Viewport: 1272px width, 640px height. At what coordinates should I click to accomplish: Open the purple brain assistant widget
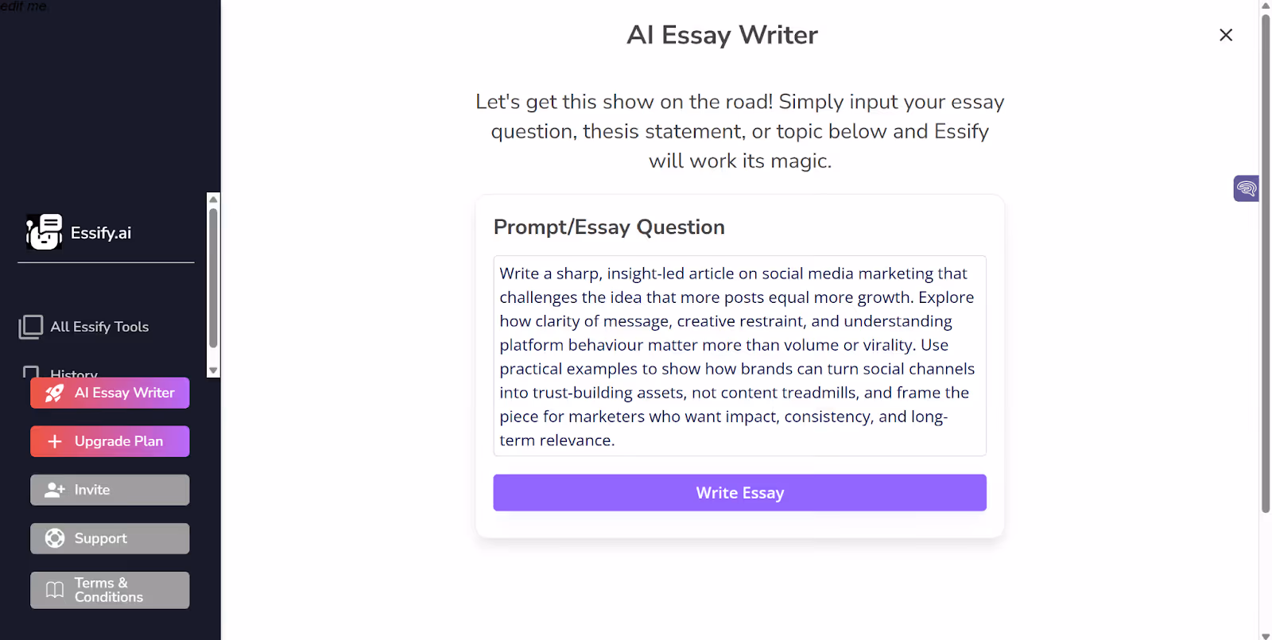1245,188
